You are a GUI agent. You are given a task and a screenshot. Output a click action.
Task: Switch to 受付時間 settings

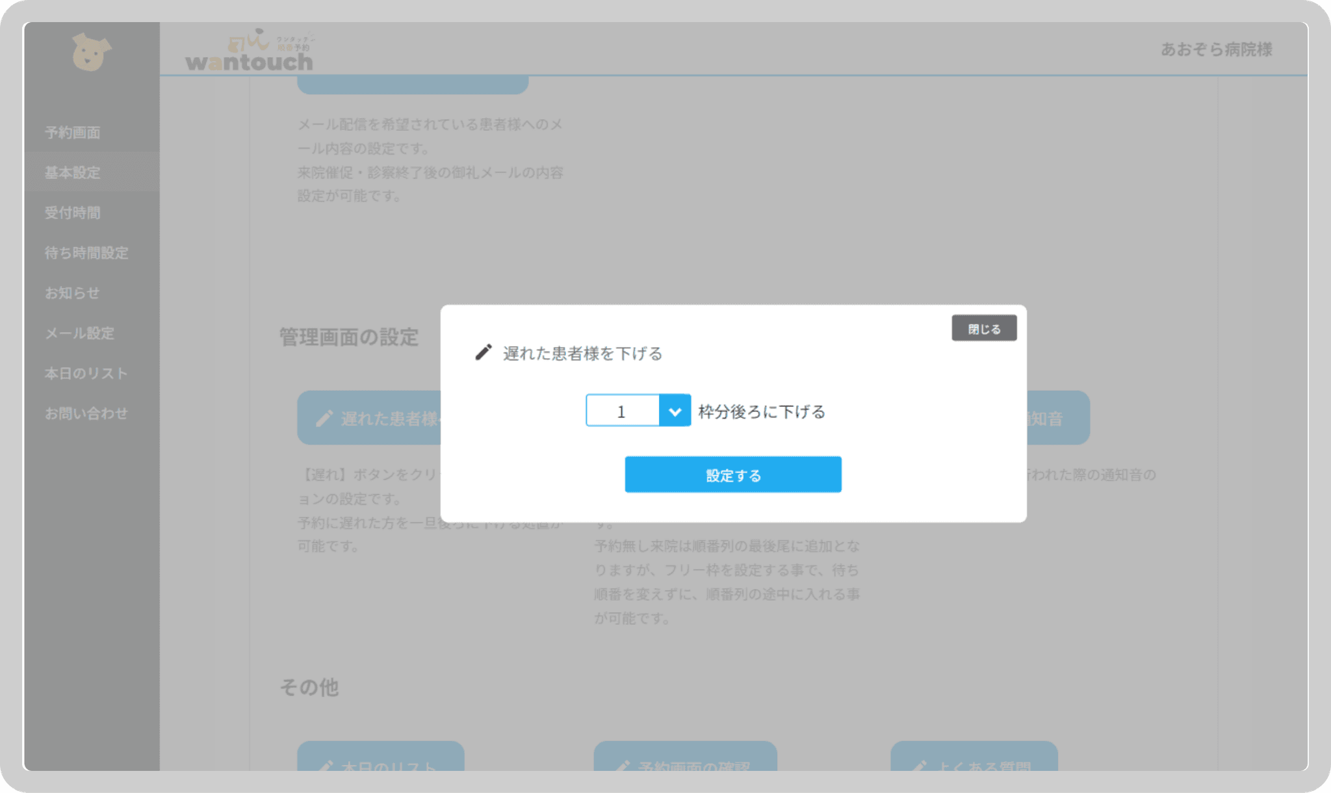click(72, 213)
